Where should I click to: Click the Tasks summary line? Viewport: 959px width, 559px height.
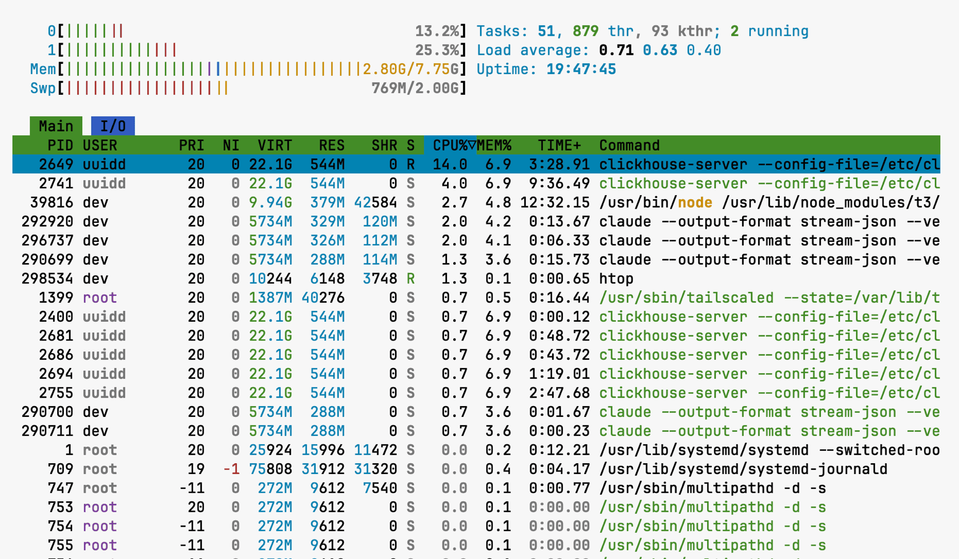[x=643, y=31]
